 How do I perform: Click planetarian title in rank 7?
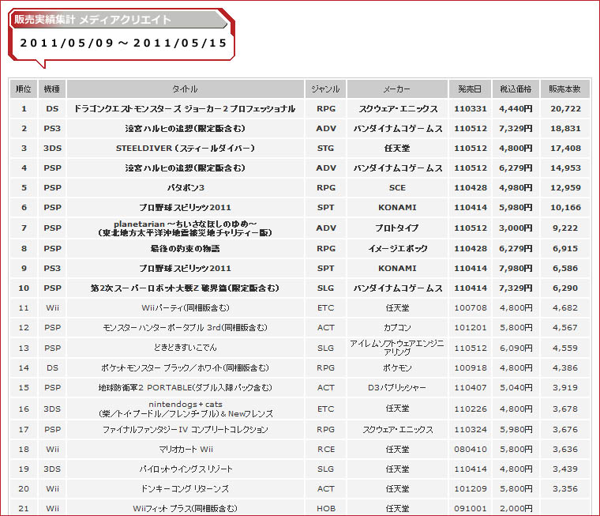186,228
